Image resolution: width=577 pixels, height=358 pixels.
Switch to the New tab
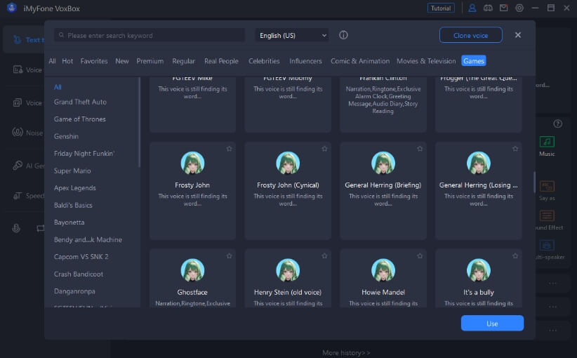pos(122,61)
